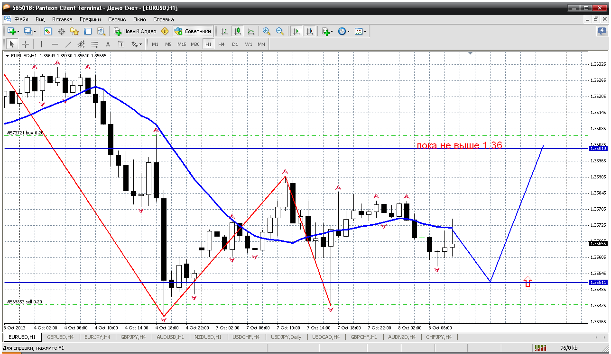
Task: Select the M15 timeframe
Action: coord(182,44)
